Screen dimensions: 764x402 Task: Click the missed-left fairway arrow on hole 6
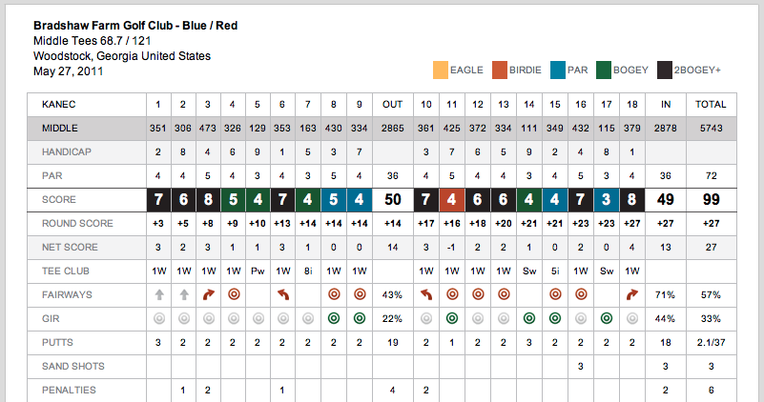coord(282,294)
